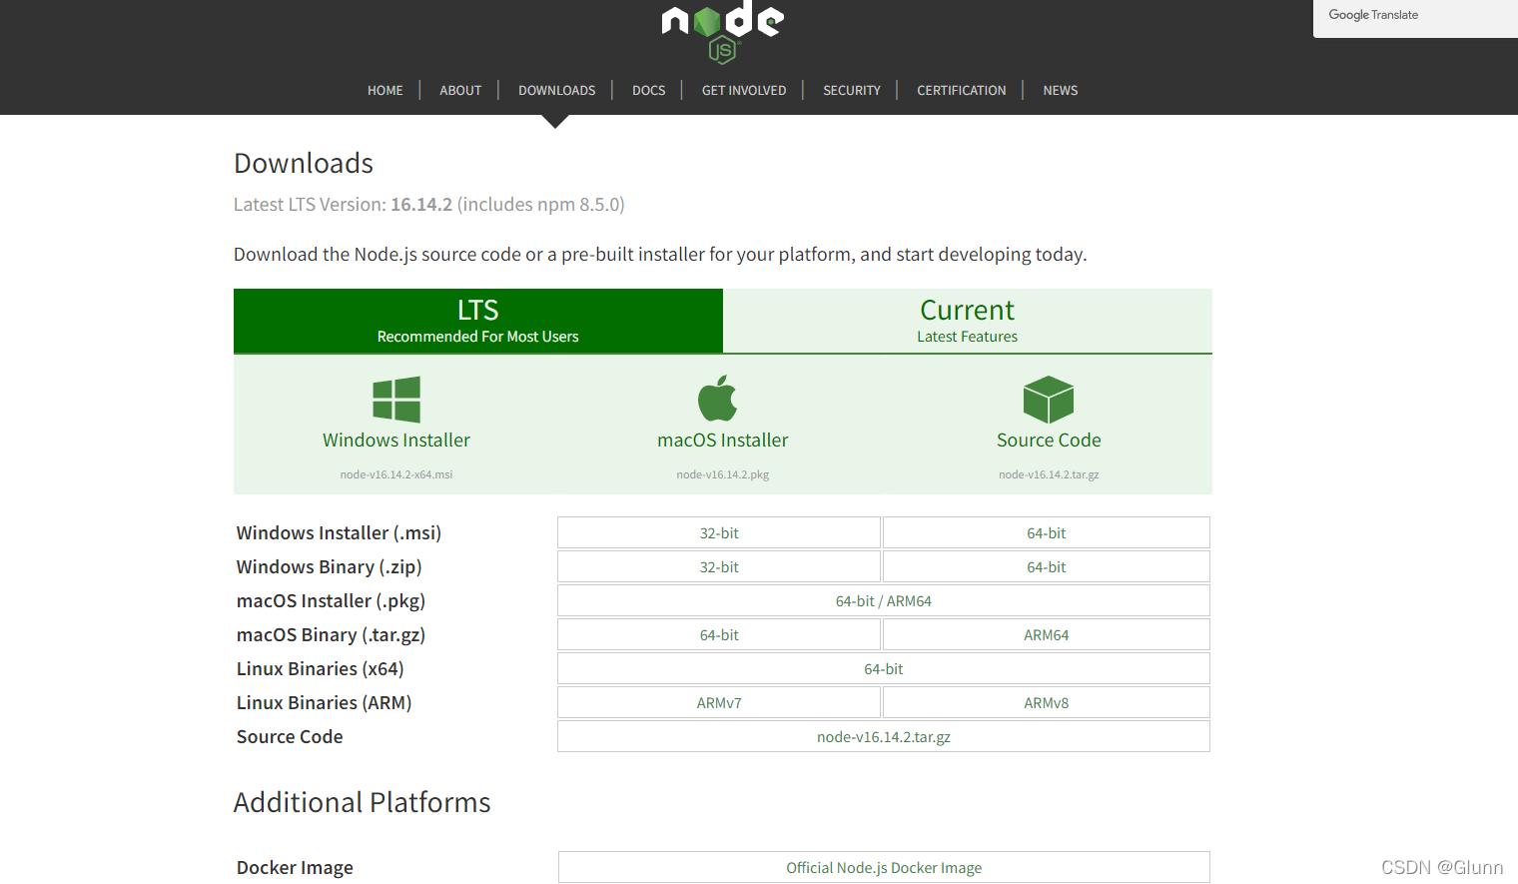The width and height of the screenshot is (1518, 884).
Task: Download macOS Installer 64-bit / ARM64
Action: (884, 600)
